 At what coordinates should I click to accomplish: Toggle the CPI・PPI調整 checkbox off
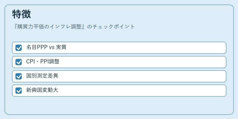coord(18,62)
